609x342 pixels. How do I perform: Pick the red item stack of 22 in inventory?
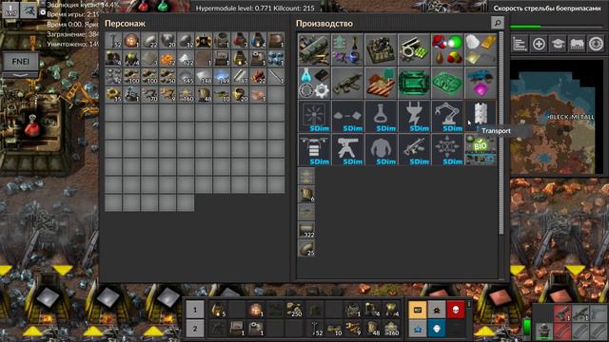(258, 76)
